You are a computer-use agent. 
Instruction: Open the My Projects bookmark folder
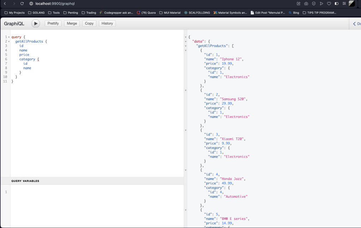(x=14, y=13)
